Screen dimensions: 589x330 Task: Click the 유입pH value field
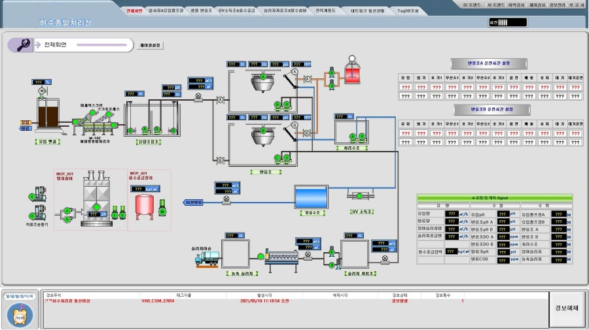[503, 214]
